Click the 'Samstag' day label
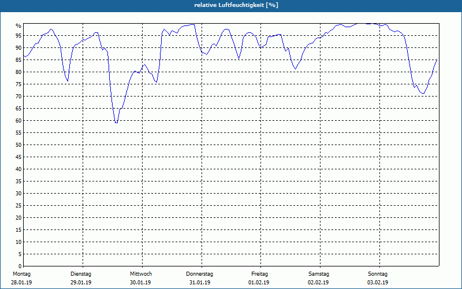This screenshot has width=462, height=289. [319, 274]
